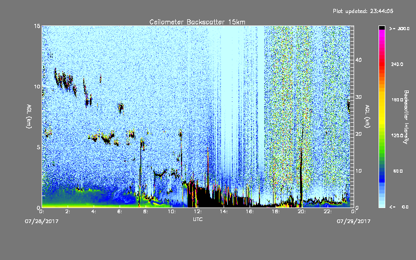The image size is (416, 260).
Task: Select the '8:' hour tick label
Action: pos(146,212)
